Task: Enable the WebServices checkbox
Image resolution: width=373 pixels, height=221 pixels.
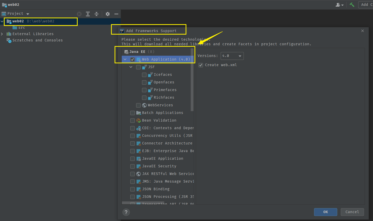Action: click(x=138, y=105)
